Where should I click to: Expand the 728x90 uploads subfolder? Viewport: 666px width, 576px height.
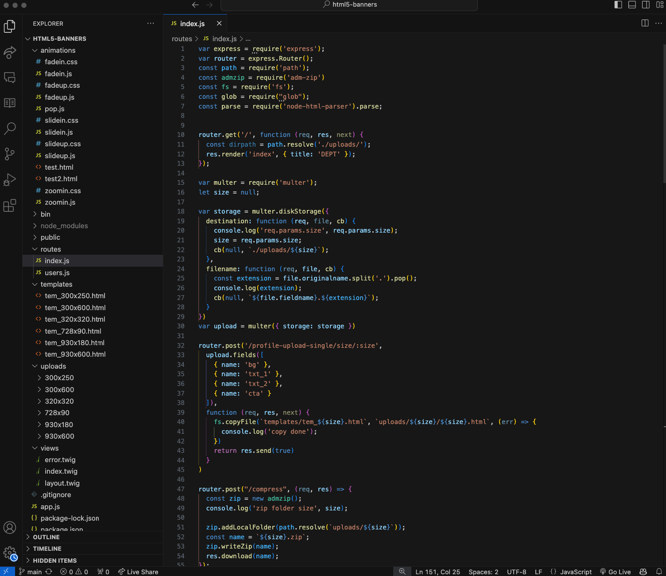click(x=93, y=413)
